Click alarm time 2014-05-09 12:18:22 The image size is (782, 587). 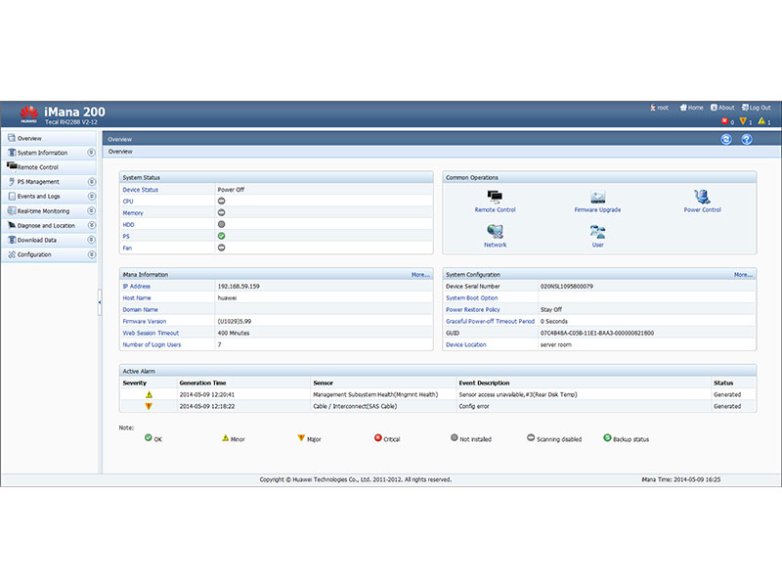[x=207, y=406]
